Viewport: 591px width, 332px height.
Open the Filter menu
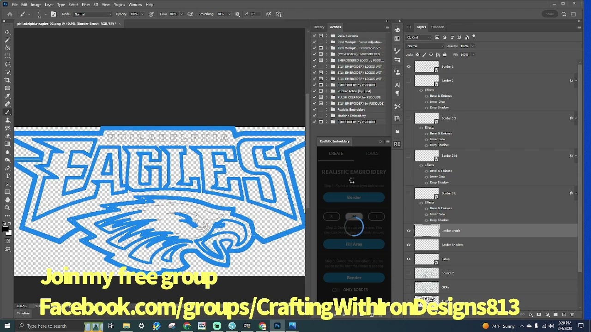coord(86,5)
